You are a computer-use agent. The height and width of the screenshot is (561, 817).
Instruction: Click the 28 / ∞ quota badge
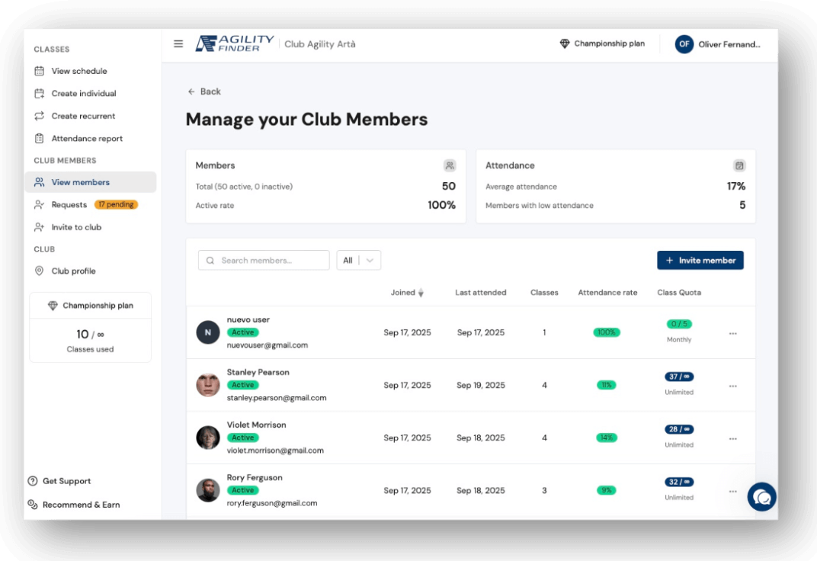tap(679, 429)
